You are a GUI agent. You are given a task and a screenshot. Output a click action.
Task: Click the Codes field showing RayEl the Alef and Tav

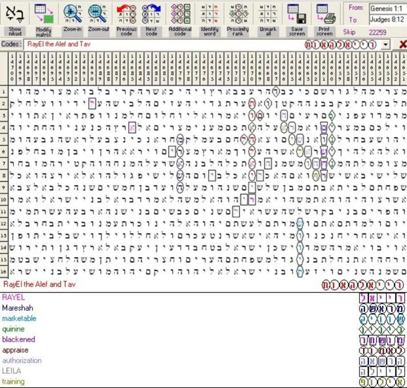(206, 45)
